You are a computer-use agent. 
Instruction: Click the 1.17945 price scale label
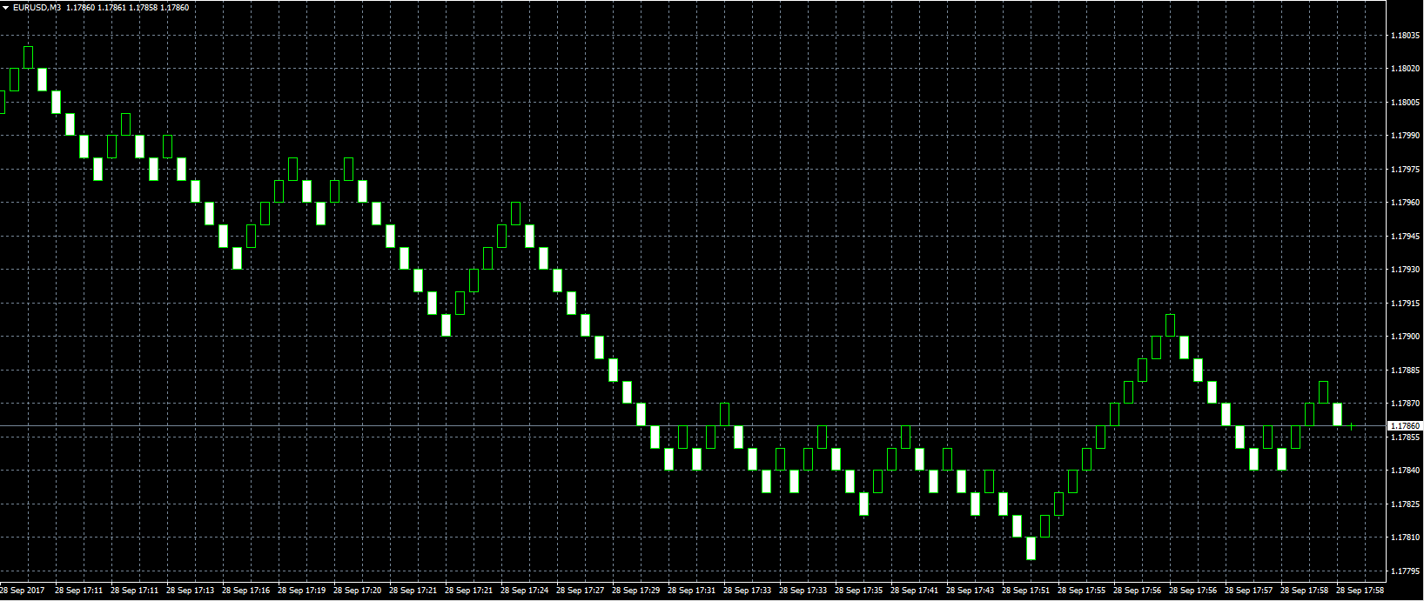tap(1406, 237)
